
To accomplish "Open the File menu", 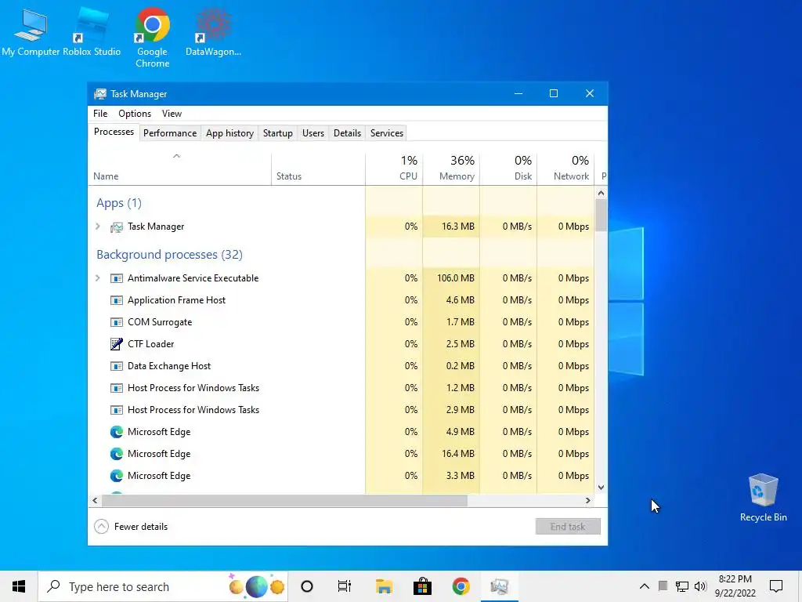I will coord(100,114).
